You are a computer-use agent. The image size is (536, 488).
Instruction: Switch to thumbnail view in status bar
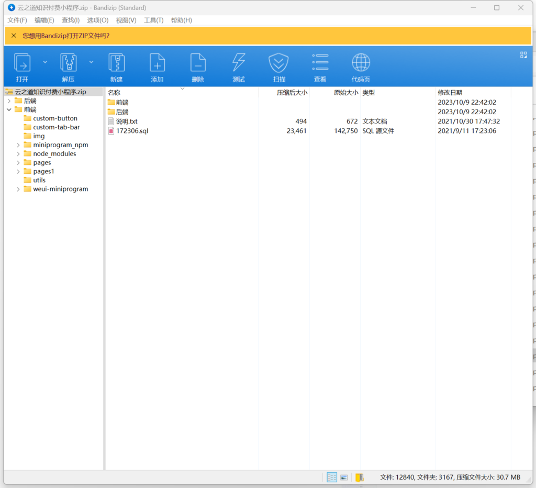click(344, 478)
